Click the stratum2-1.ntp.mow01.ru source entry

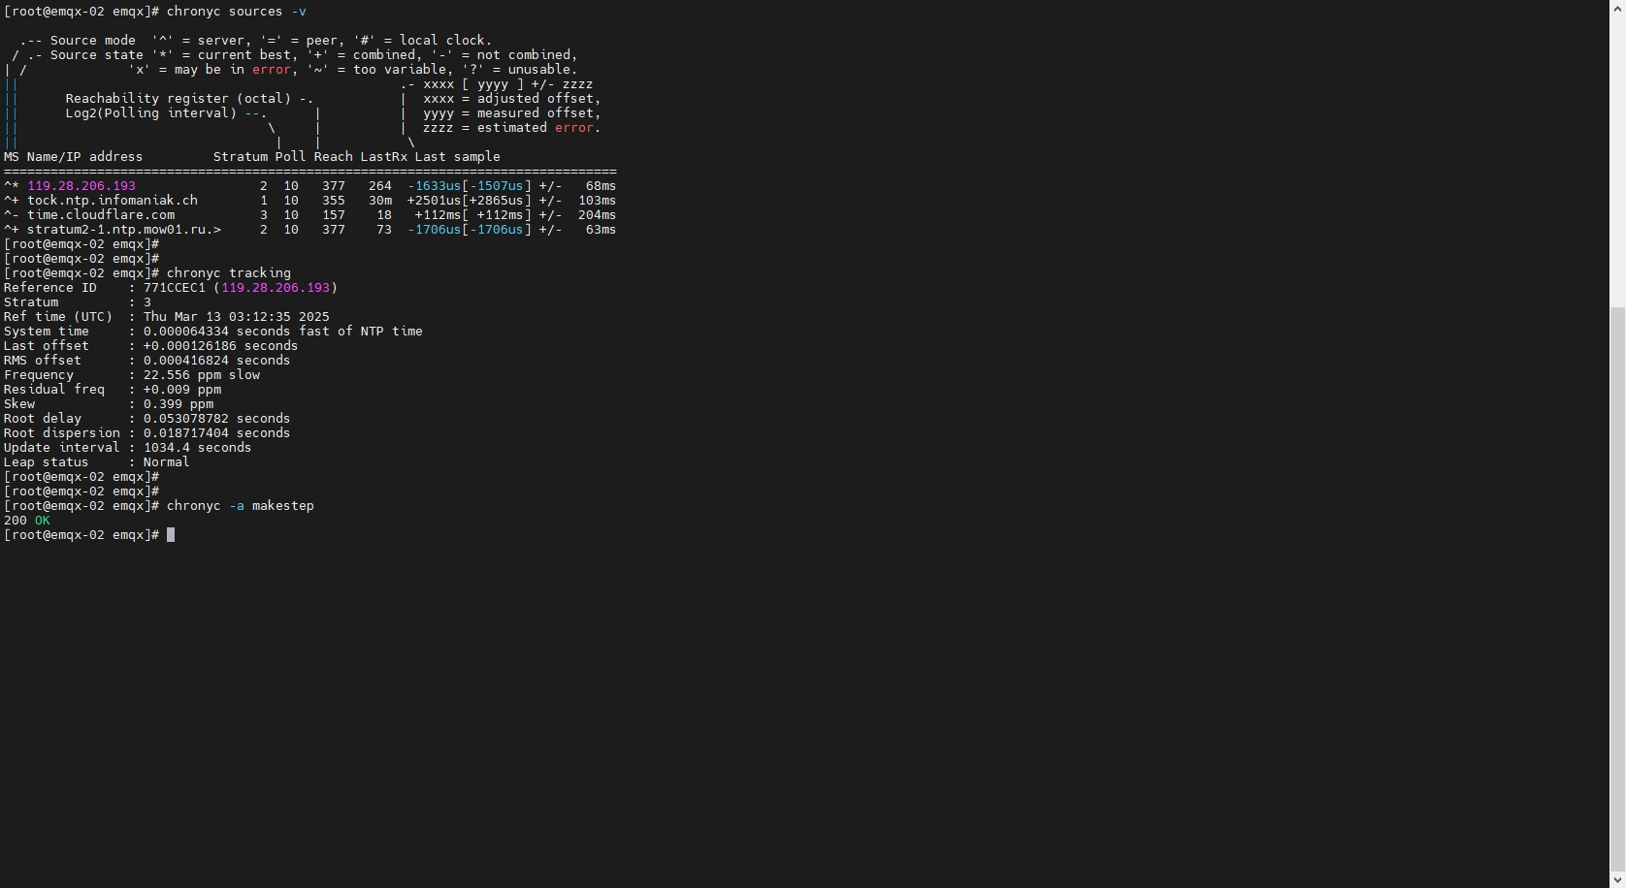click(x=124, y=230)
